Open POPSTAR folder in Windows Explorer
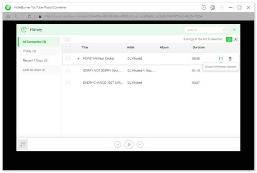The height and width of the screenshot is (173, 257). point(221,59)
